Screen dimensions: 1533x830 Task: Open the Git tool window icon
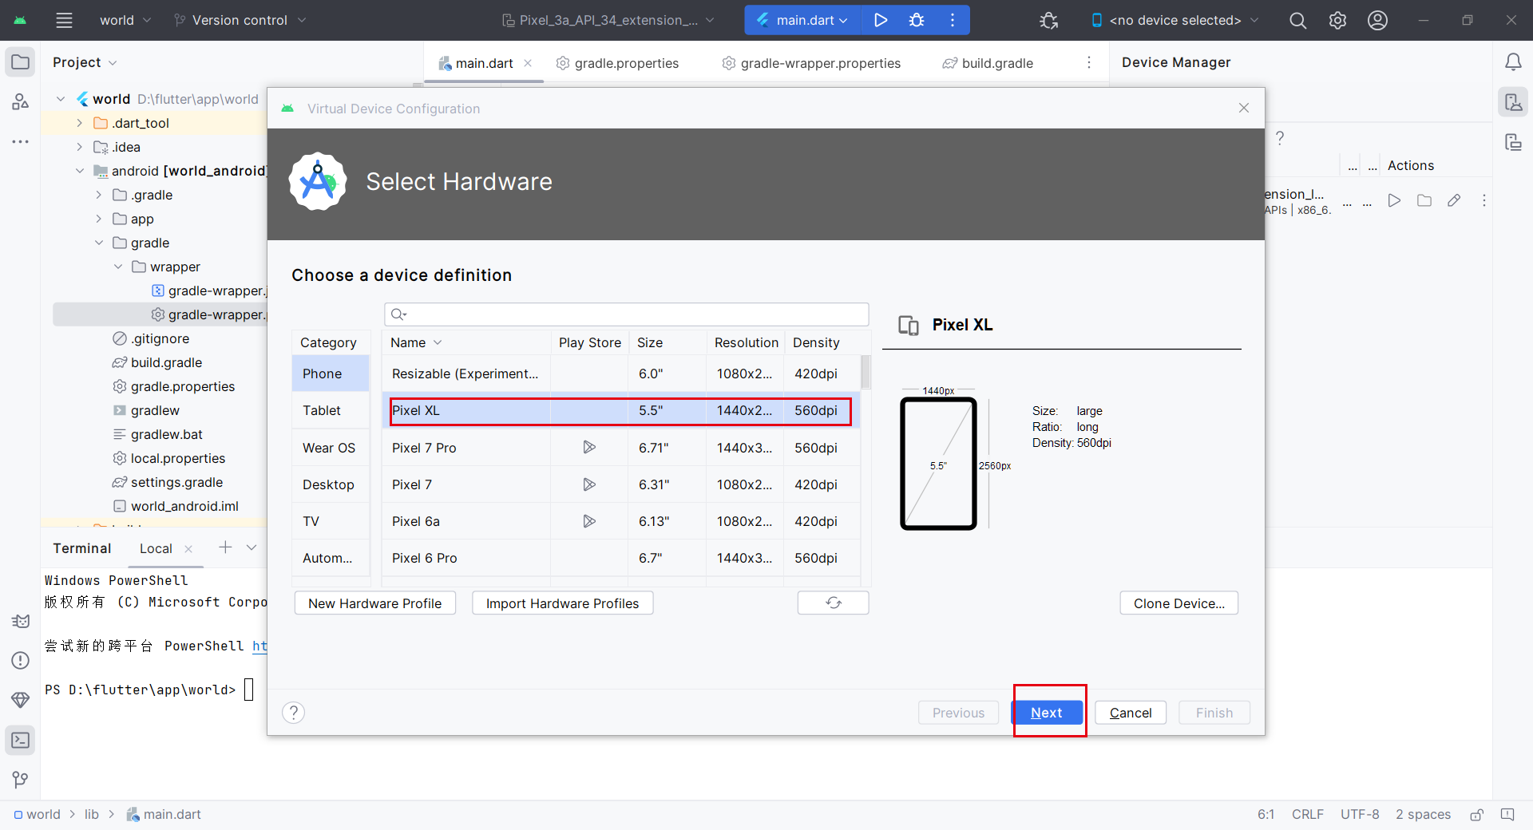(21, 779)
